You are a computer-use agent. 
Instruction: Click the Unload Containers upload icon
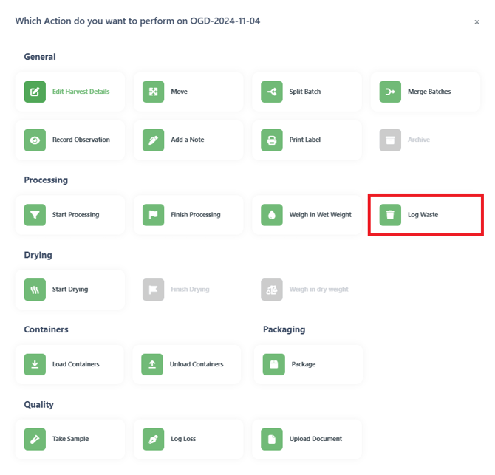click(x=152, y=364)
